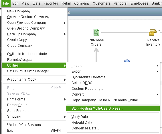Open the Edit menu
Image resolution: width=162 pixels, height=134 pixels.
click(x=15, y=3)
